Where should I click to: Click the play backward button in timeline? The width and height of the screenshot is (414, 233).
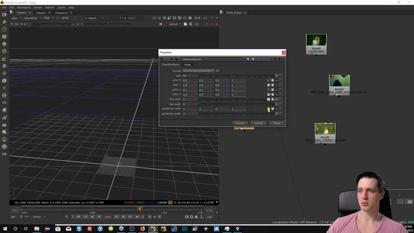pos(99,217)
